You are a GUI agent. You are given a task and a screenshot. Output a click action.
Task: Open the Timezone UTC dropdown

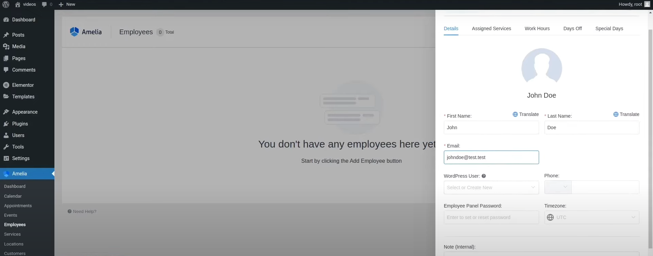pos(591,217)
